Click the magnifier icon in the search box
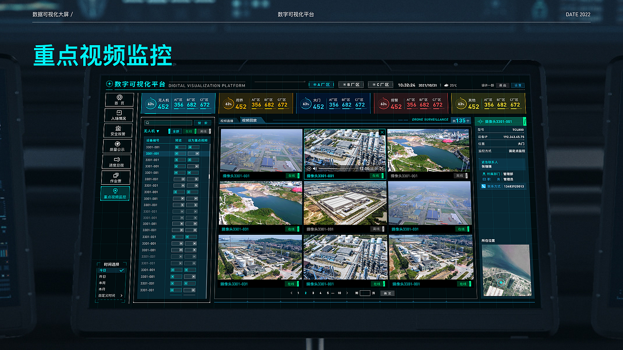Screen dimensions: 623x350 coord(148,123)
